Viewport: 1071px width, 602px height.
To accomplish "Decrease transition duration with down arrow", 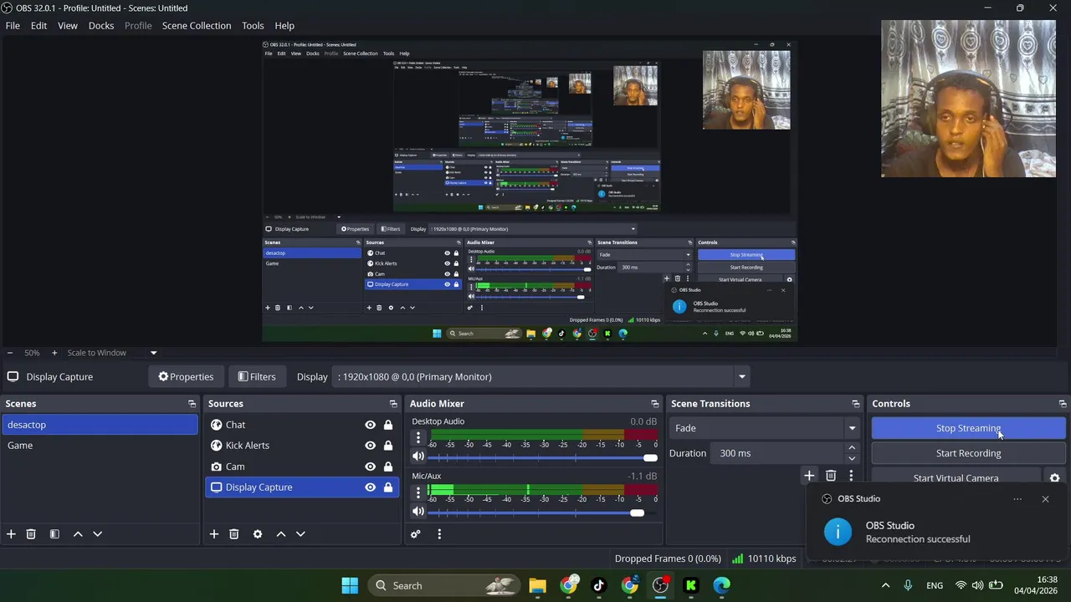I will 852,458.
